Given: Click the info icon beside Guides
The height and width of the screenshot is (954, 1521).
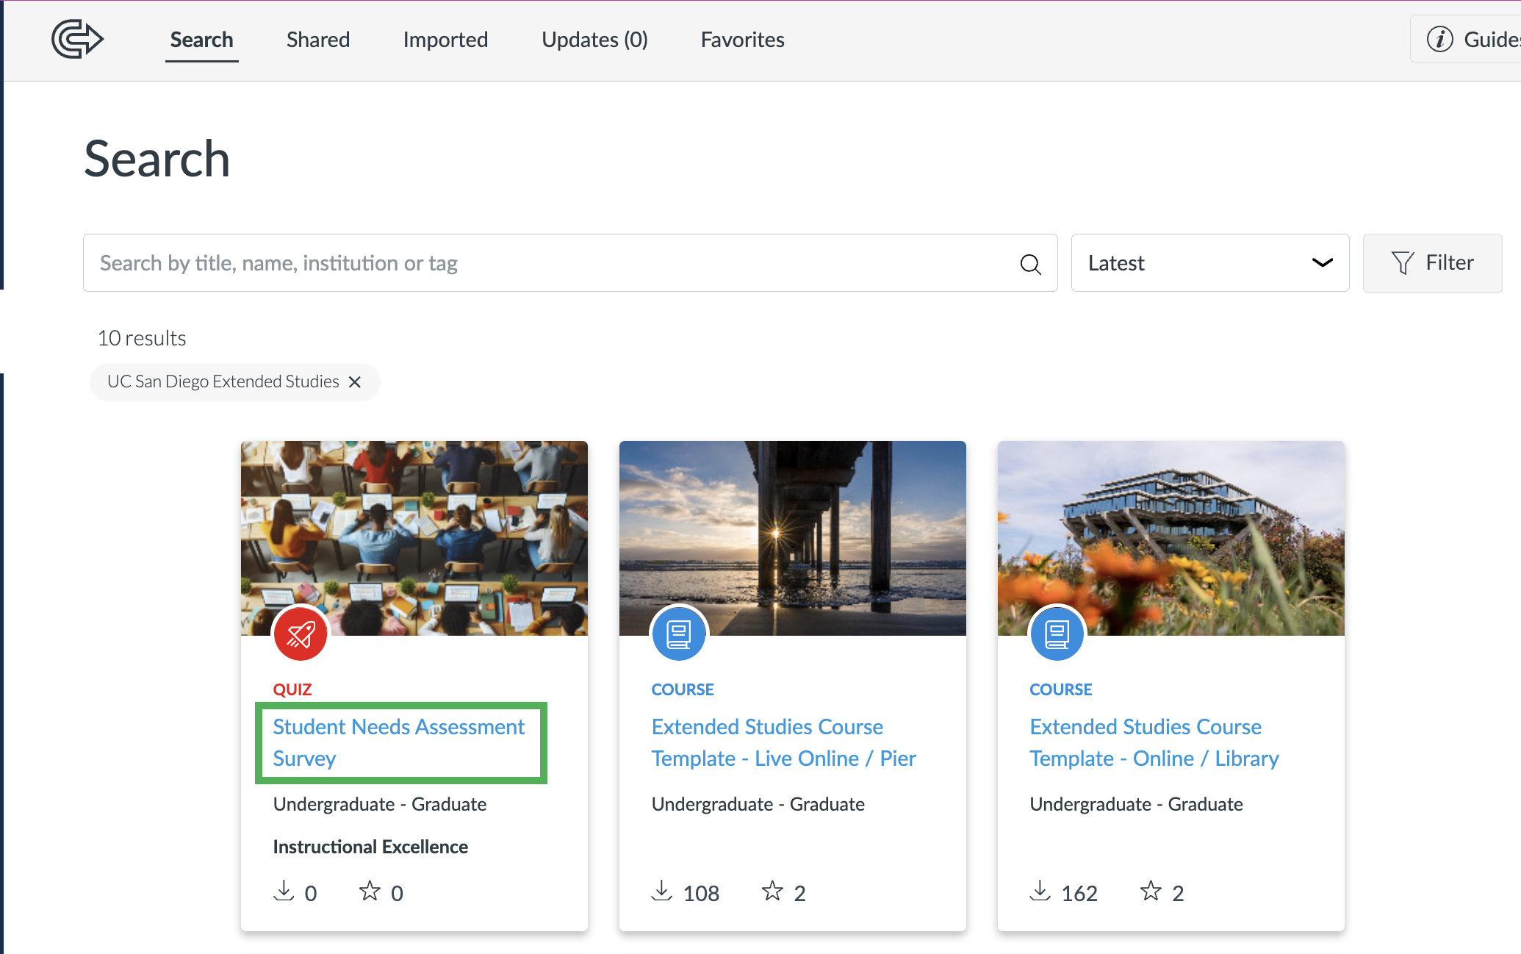Looking at the screenshot, I should click(x=1440, y=39).
